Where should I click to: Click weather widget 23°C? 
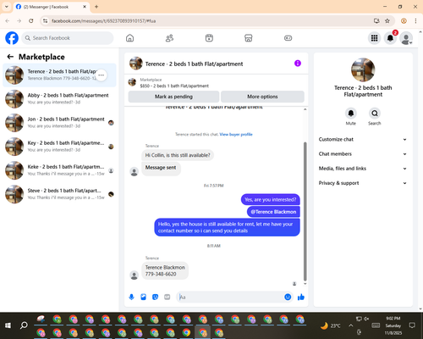click(x=331, y=325)
